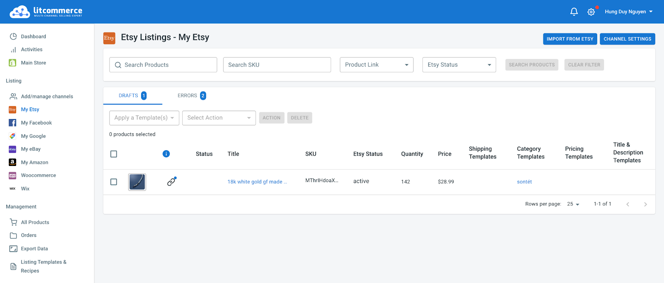Change rows per page from 25
The image size is (664, 283).
click(573, 204)
